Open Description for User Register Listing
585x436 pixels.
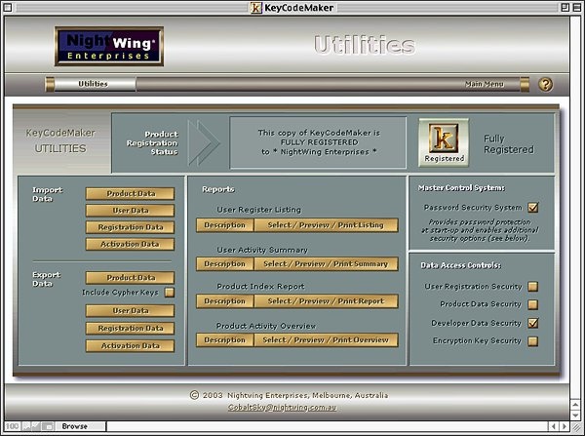(224, 225)
